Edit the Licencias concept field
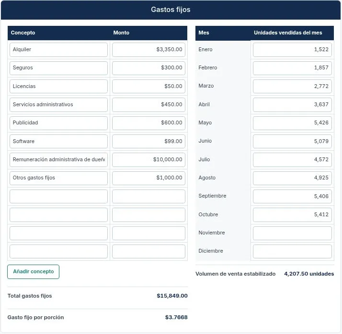 coord(58,86)
